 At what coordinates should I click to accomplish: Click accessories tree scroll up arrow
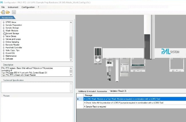point(71,22)
